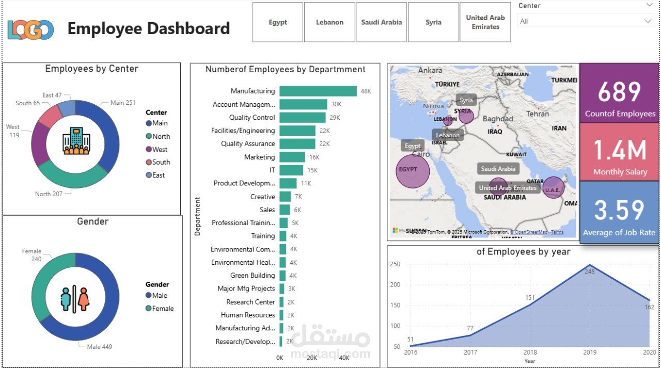The image size is (661, 368).
Task: Click the Microsoft logo in map attribution
Action: point(396,230)
